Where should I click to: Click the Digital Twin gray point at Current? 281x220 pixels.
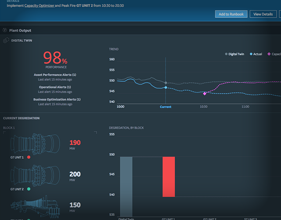166,83
